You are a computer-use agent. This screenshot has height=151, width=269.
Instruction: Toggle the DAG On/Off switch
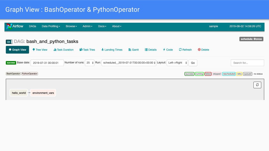(9, 42)
